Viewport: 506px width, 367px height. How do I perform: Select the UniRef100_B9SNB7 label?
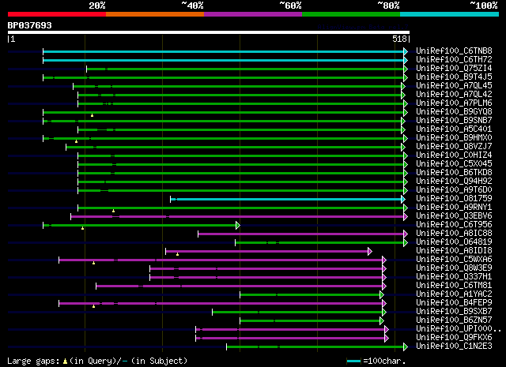454,121
